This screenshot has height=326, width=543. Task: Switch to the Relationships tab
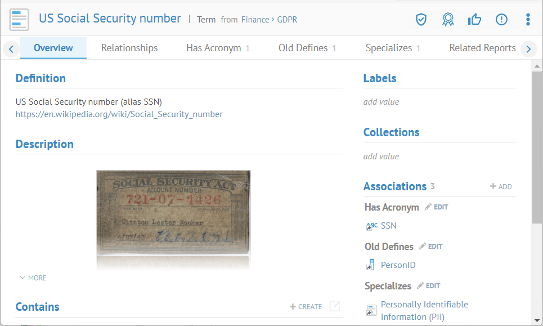click(129, 48)
